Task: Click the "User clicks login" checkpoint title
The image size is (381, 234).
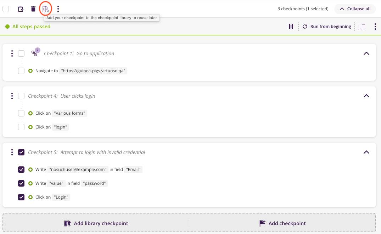Action: coord(78,96)
